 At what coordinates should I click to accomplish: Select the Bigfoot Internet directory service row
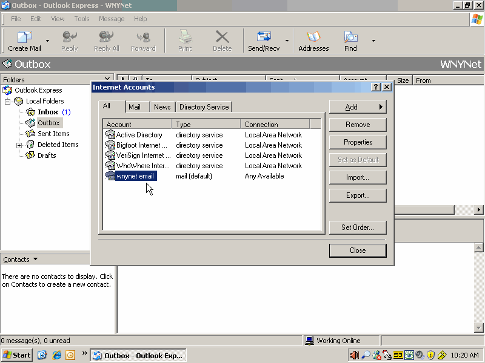[x=212, y=145]
